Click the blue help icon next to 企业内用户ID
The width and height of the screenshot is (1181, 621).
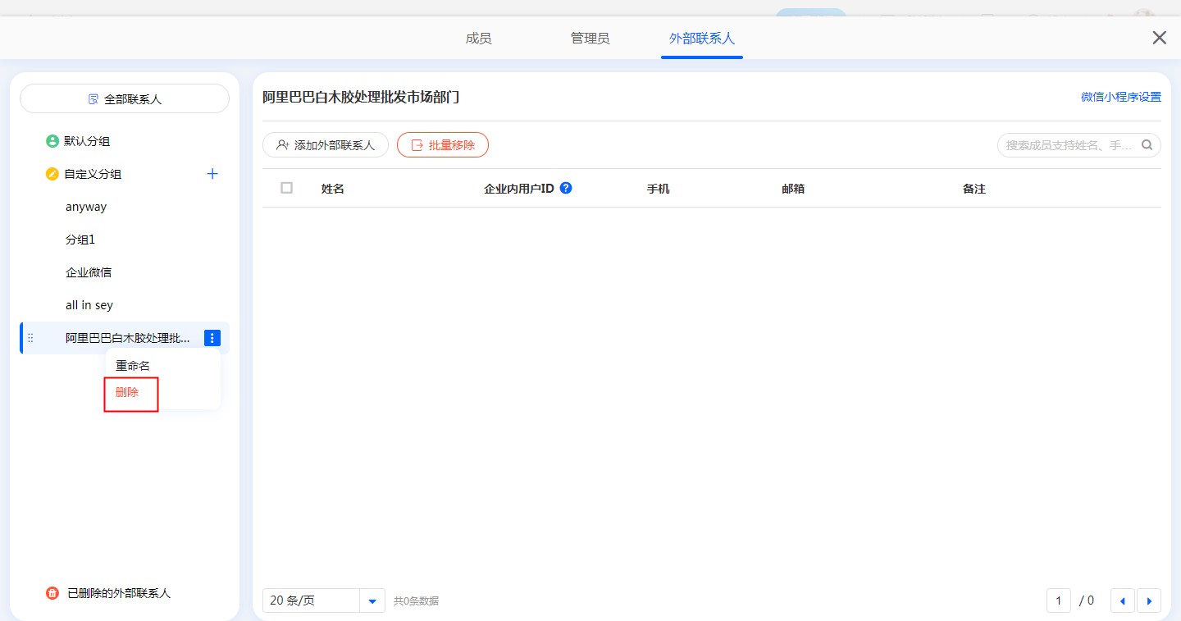click(x=566, y=188)
